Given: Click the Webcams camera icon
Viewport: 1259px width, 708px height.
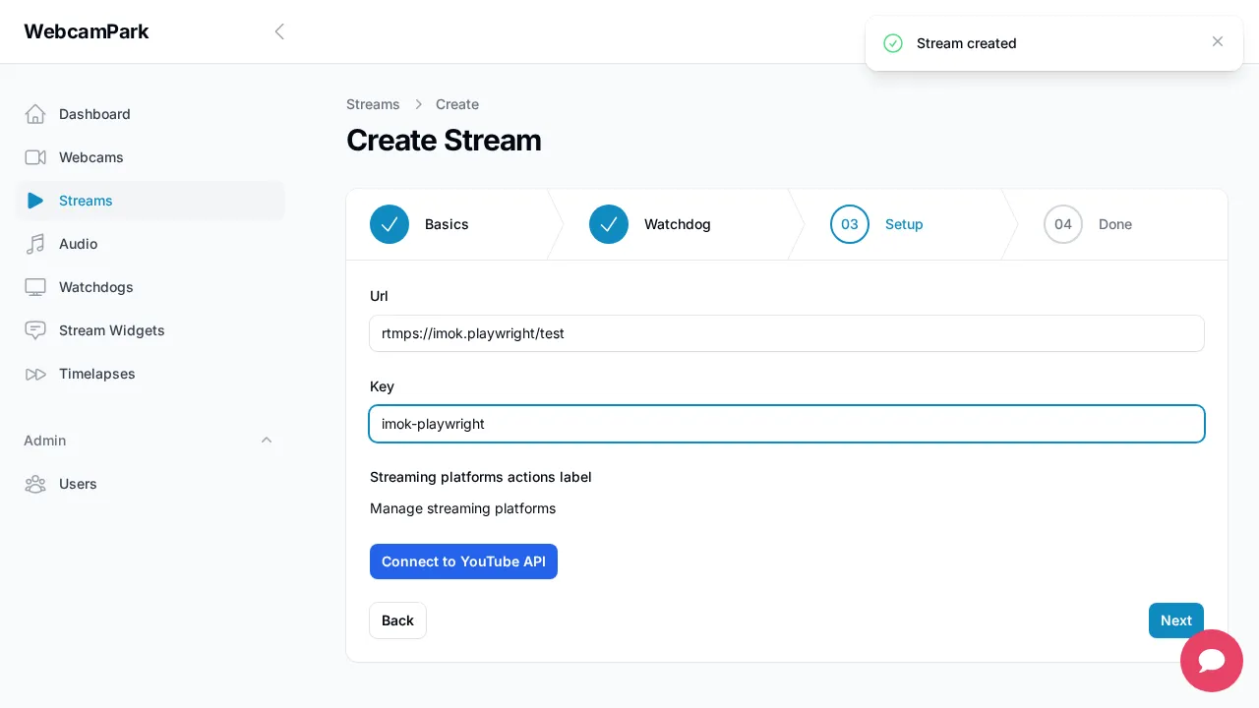Looking at the screenshot, I should 35,157.
